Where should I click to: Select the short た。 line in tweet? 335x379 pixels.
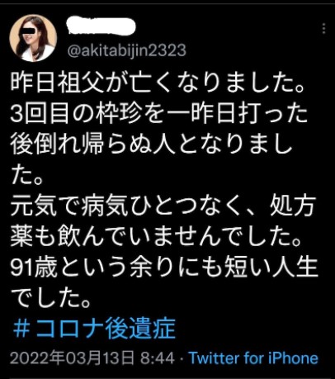point(27,175)
